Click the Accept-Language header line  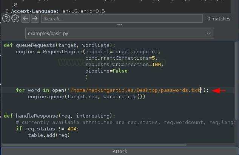(58, 11)
